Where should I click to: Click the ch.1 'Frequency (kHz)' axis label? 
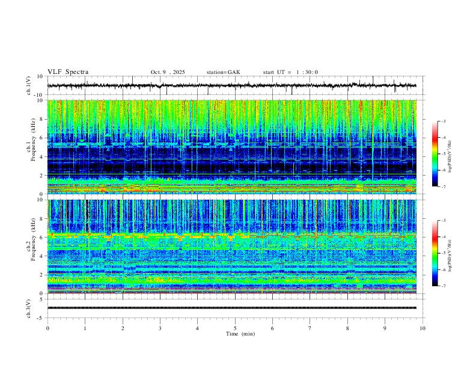33,140
